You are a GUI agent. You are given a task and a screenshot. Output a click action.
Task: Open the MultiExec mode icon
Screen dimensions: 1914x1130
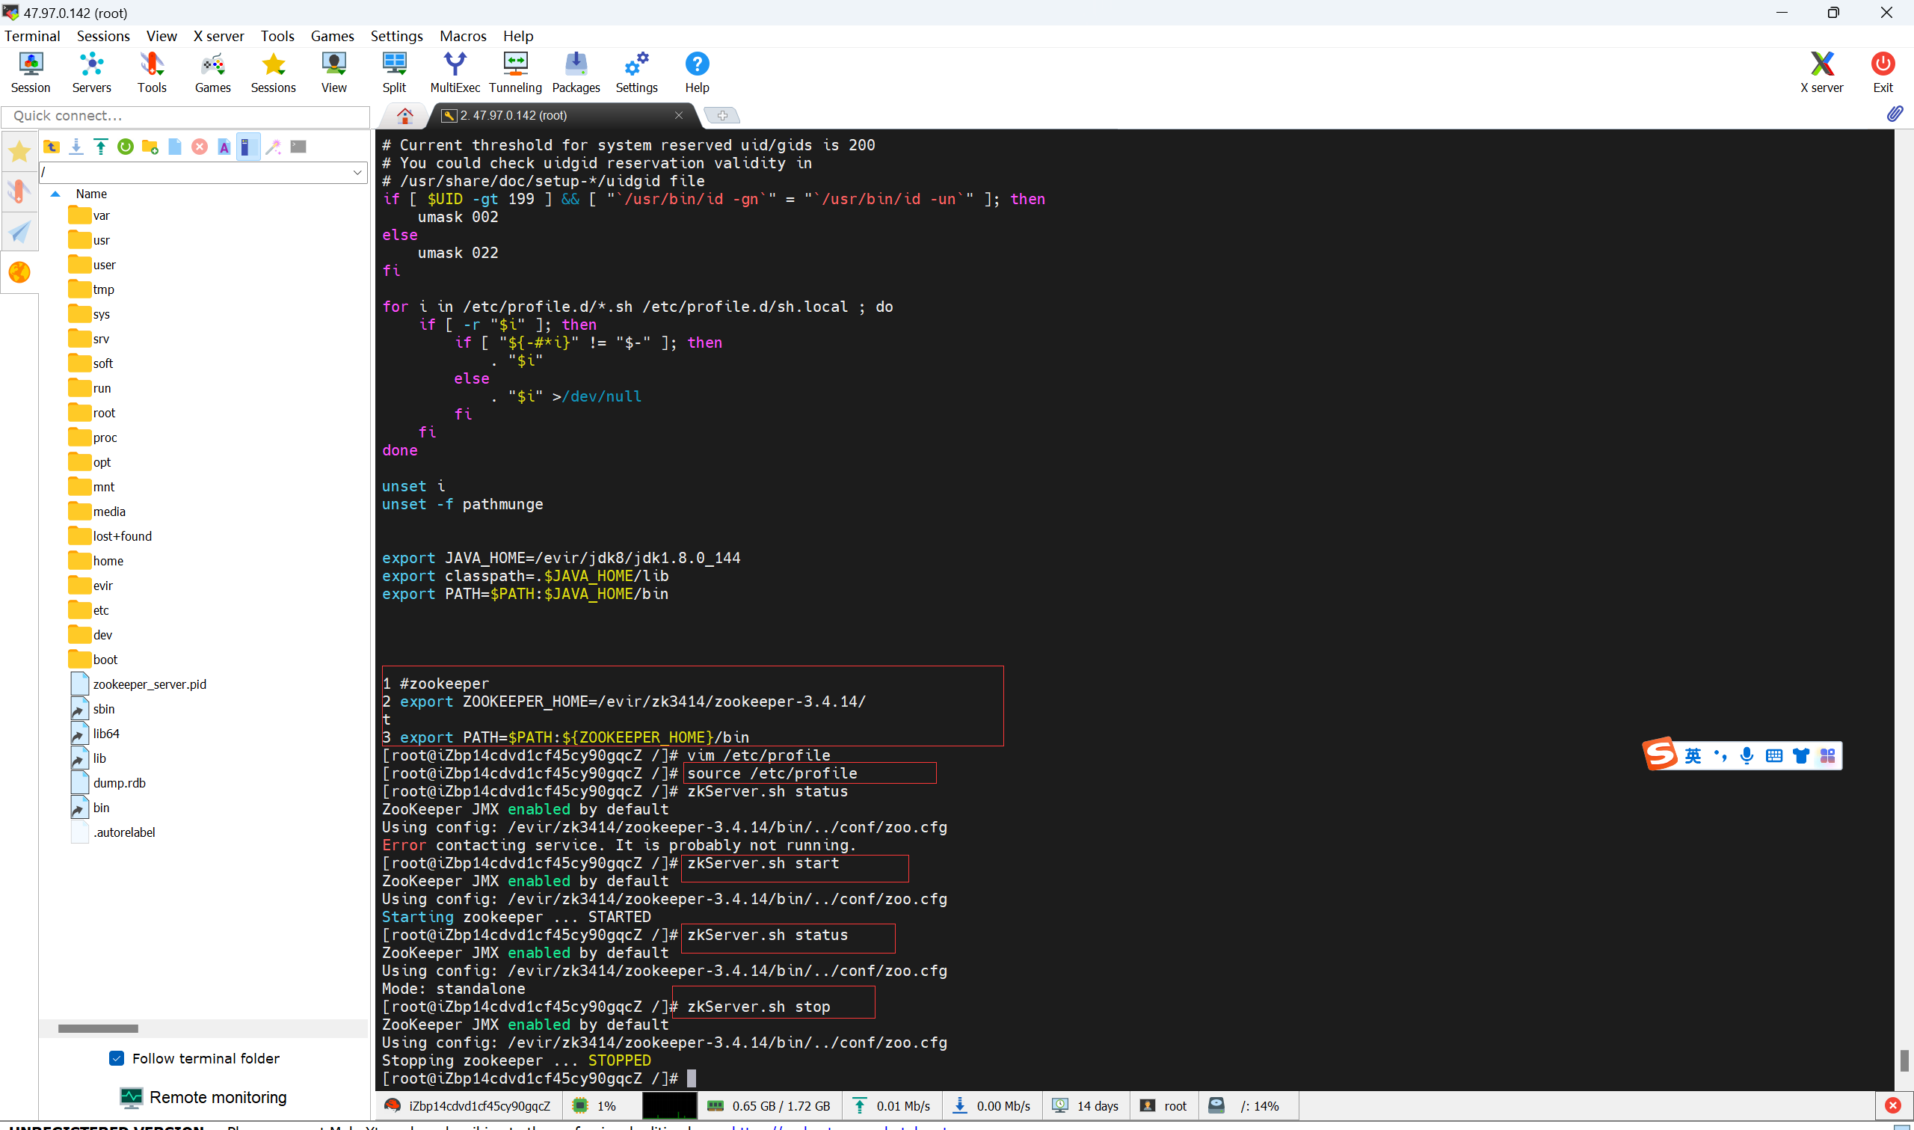click(455, 72)
